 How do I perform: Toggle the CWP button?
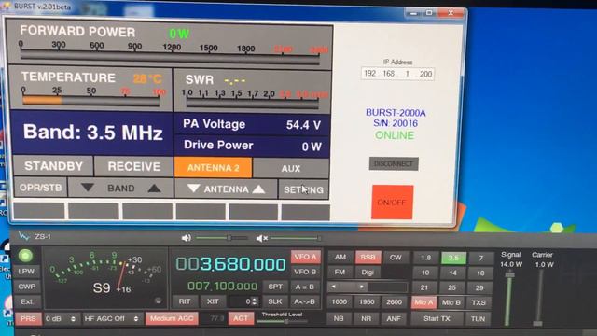tap(27, 287)
